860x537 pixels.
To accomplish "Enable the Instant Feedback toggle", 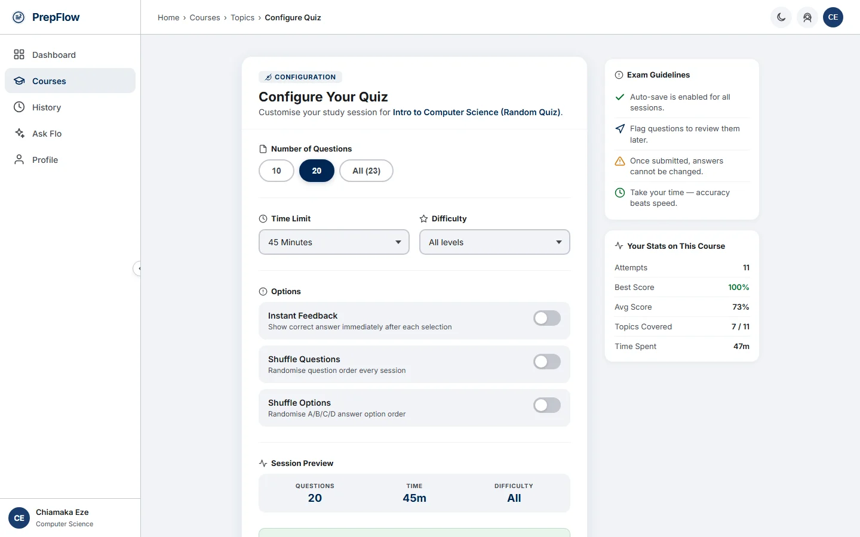I will coord(547,318).
